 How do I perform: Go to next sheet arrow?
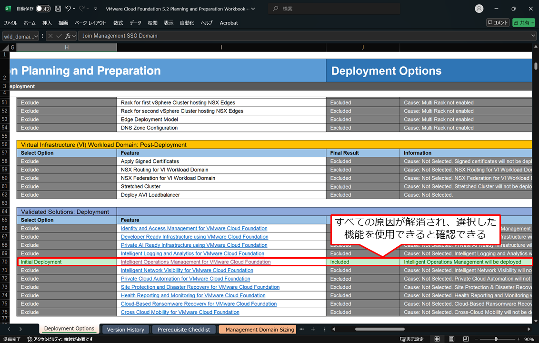20,329
